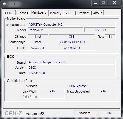Click the BIOS Version field 0108

[x=71, y=68]
